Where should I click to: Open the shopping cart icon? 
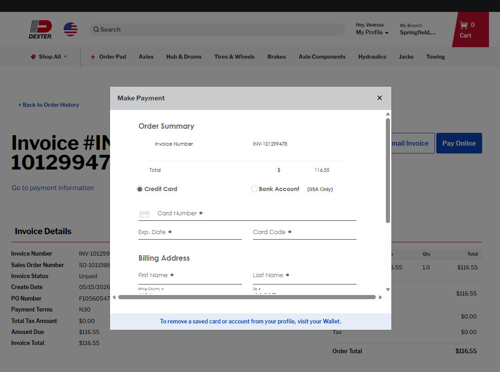pos(464,25)
